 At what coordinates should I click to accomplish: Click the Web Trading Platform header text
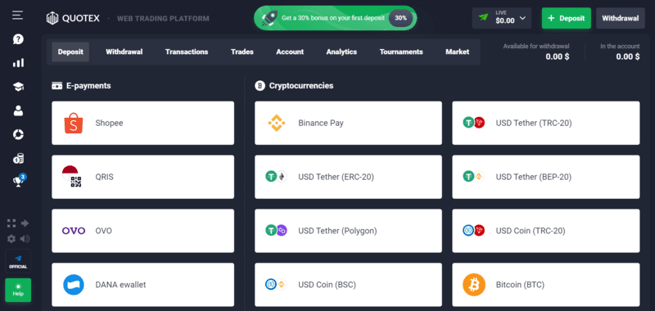pos(163,18)
